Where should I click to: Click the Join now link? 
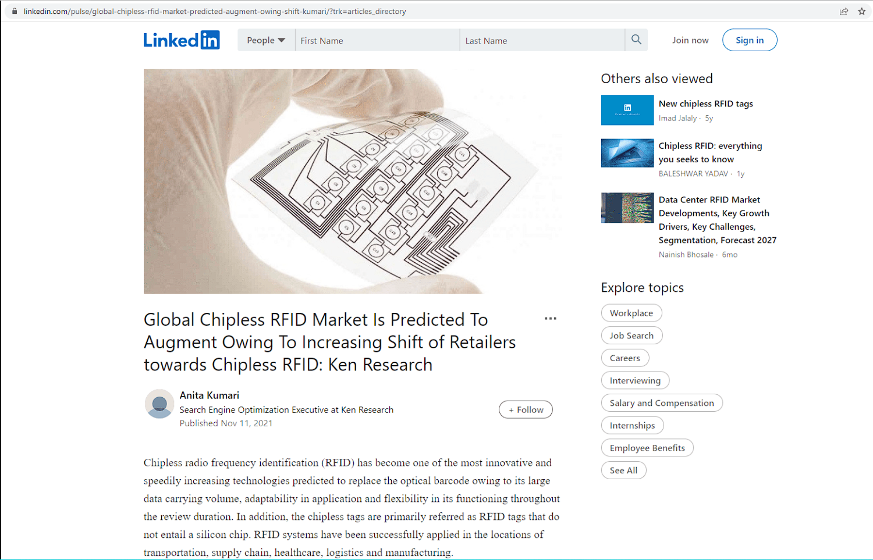690,40
